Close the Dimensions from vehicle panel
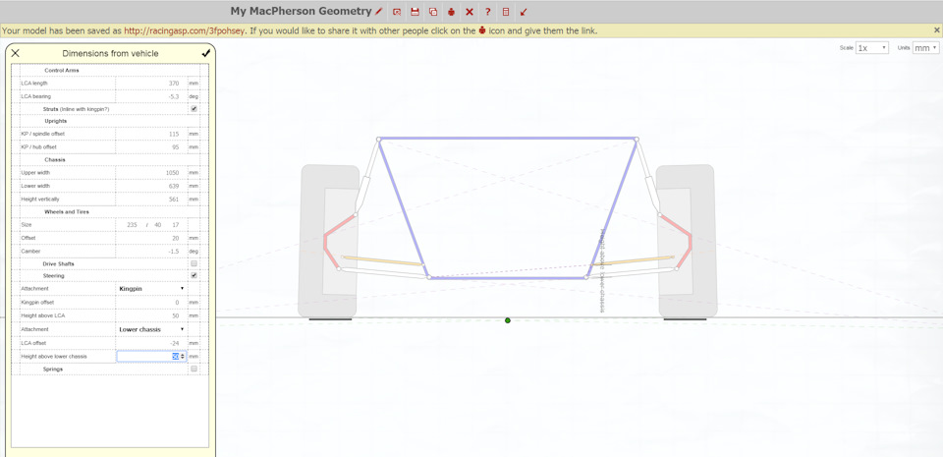This screenshot has width=943, height=457. coord(16,53)
